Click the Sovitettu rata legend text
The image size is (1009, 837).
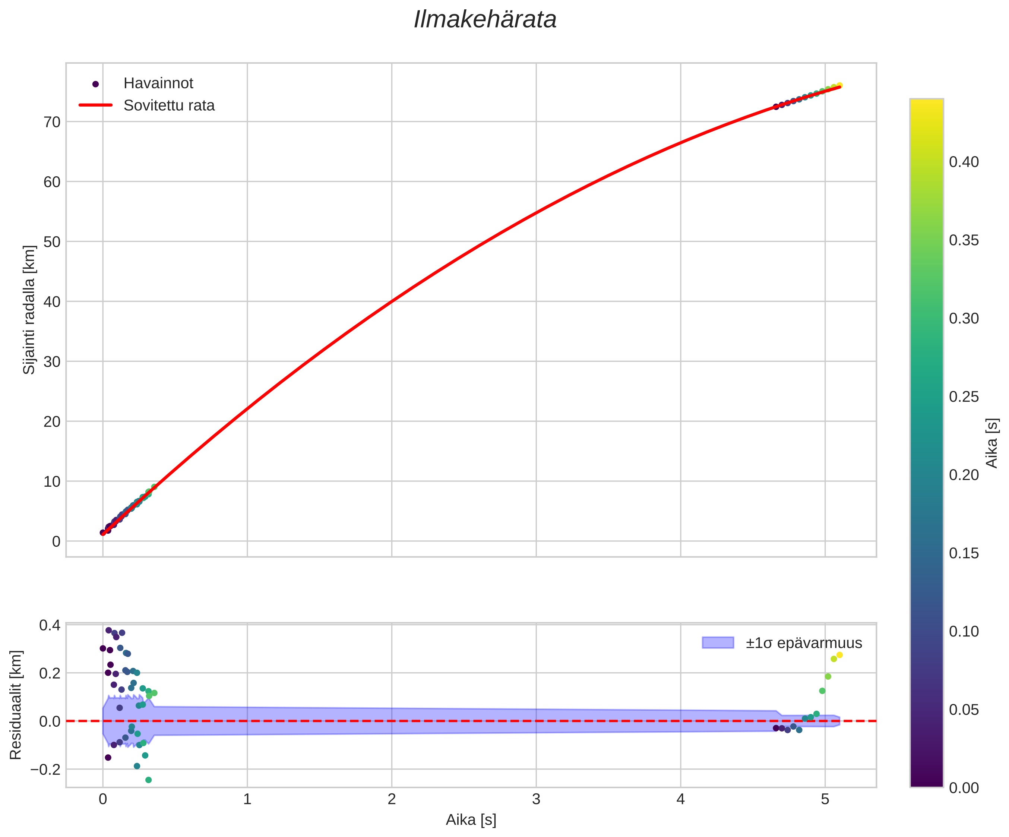coord(169,105)
